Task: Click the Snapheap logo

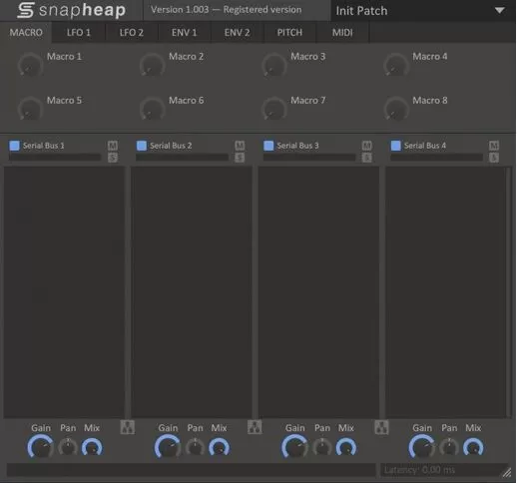Action: coord(72,10)
